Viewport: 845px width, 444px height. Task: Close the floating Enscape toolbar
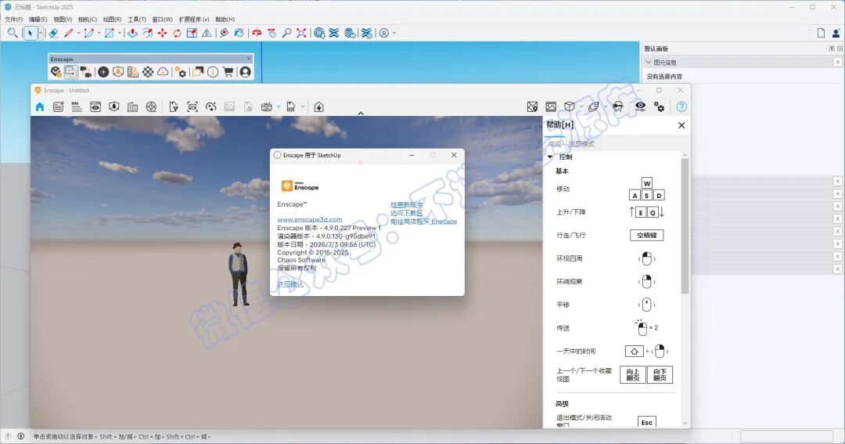click(249, 59)
